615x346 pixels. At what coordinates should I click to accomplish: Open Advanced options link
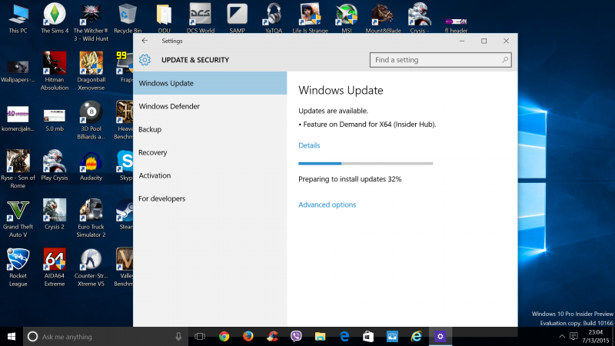click(327, 205)
